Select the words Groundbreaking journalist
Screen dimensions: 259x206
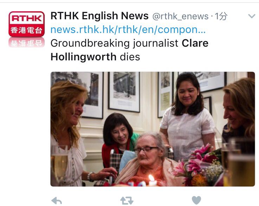114,44
